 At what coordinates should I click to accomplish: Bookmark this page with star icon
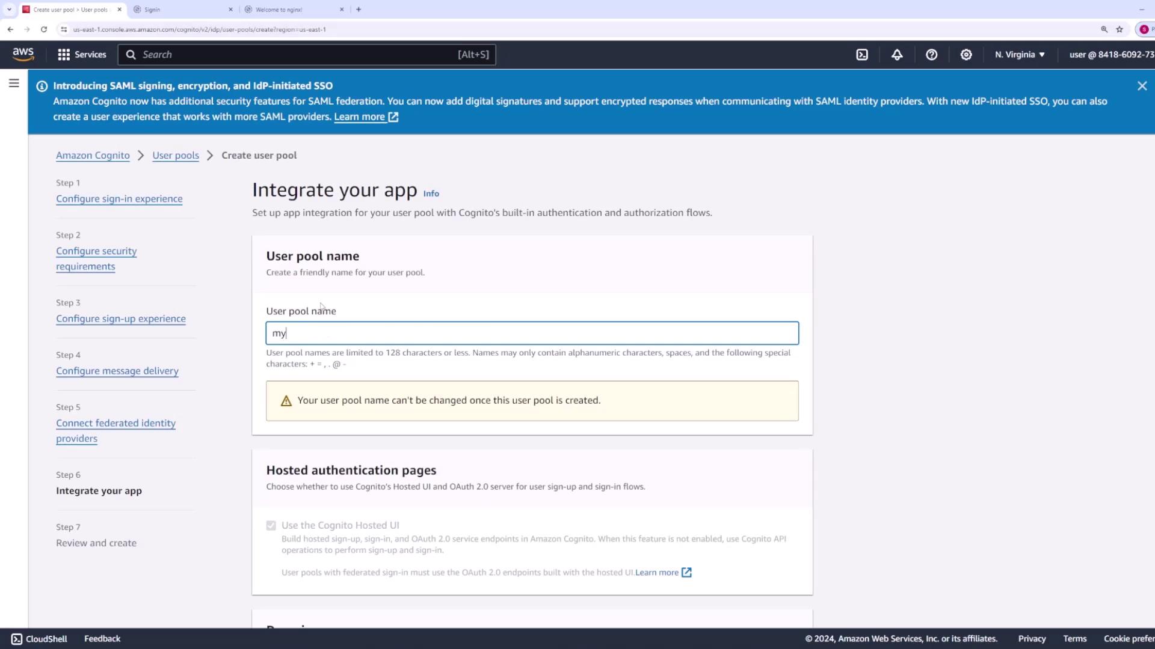click(x=1120, y=29)
